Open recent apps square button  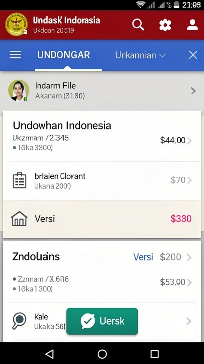[x=154, y=354]
